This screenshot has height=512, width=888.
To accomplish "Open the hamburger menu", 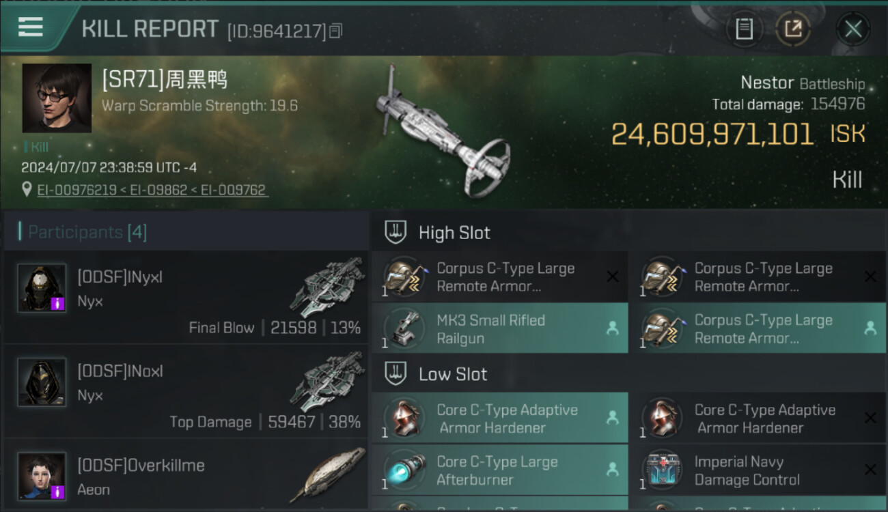I will tap(31, 28).
